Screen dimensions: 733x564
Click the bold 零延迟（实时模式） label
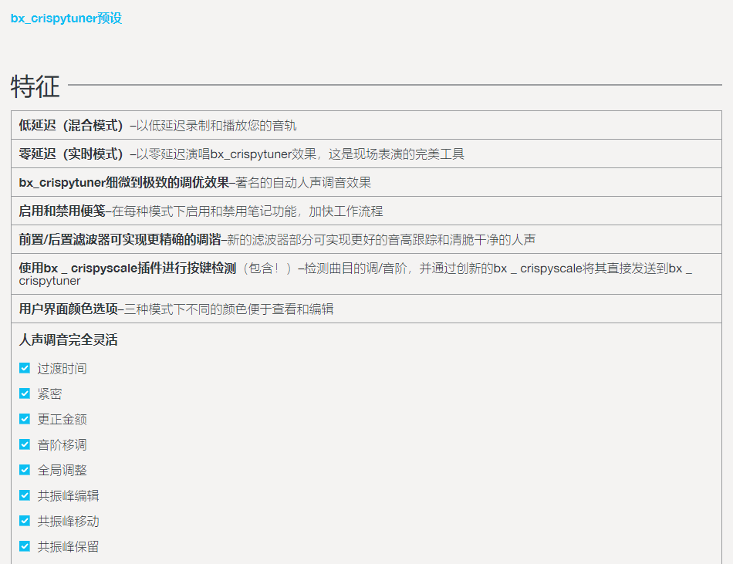coord(71,154)
